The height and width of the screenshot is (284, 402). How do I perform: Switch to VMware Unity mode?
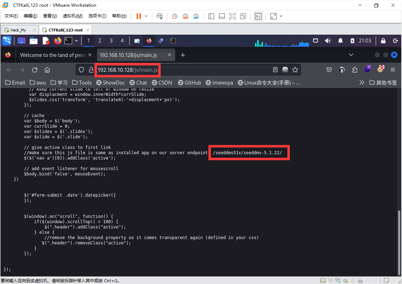coord(243,16)
